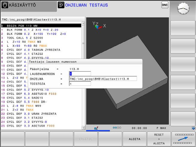Click the OHJELMA path input field
Image resolution: width=196 pixels, height=147 pixels.
coord(103,79)
